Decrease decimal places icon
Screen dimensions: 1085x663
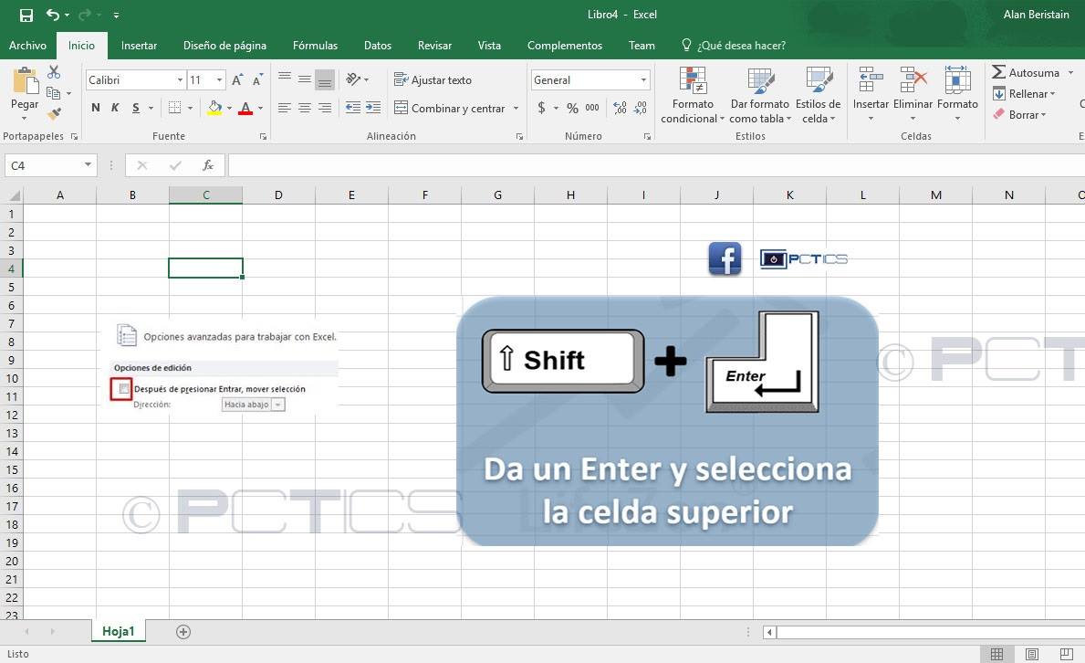(641, 108)
